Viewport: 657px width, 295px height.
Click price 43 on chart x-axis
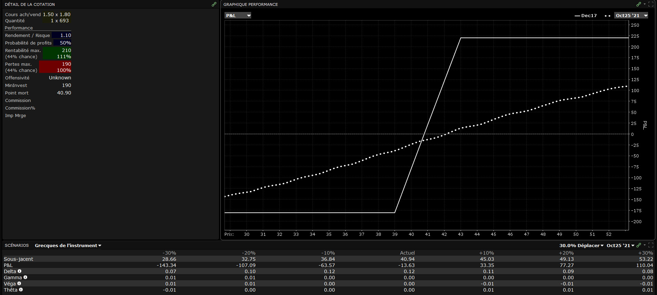click(x=461, y=234)
